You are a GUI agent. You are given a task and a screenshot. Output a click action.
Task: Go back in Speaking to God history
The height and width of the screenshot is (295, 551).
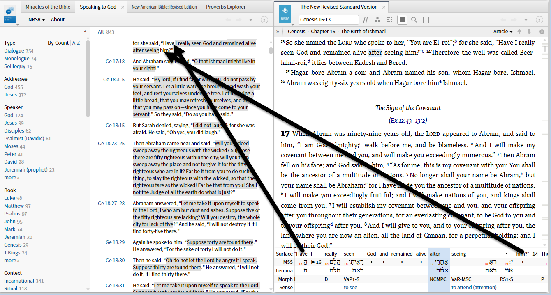tap(228, 20)
